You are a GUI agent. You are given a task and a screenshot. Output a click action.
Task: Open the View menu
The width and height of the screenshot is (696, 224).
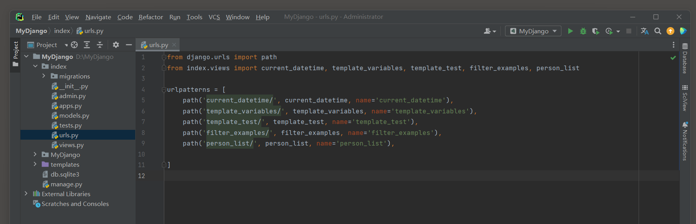coord(72,17)
